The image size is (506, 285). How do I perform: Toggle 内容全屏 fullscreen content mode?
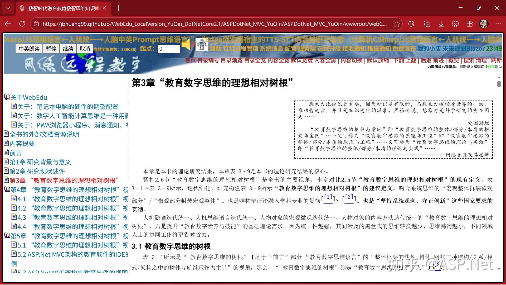pos(326,60)
